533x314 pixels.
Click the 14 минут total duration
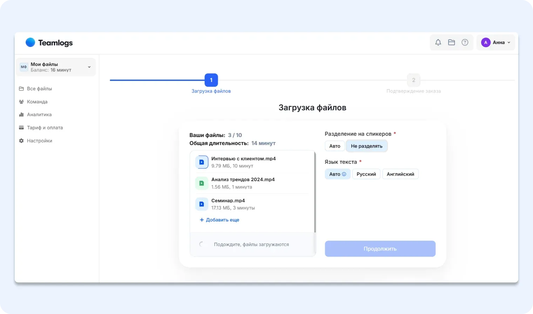point(263,143)
